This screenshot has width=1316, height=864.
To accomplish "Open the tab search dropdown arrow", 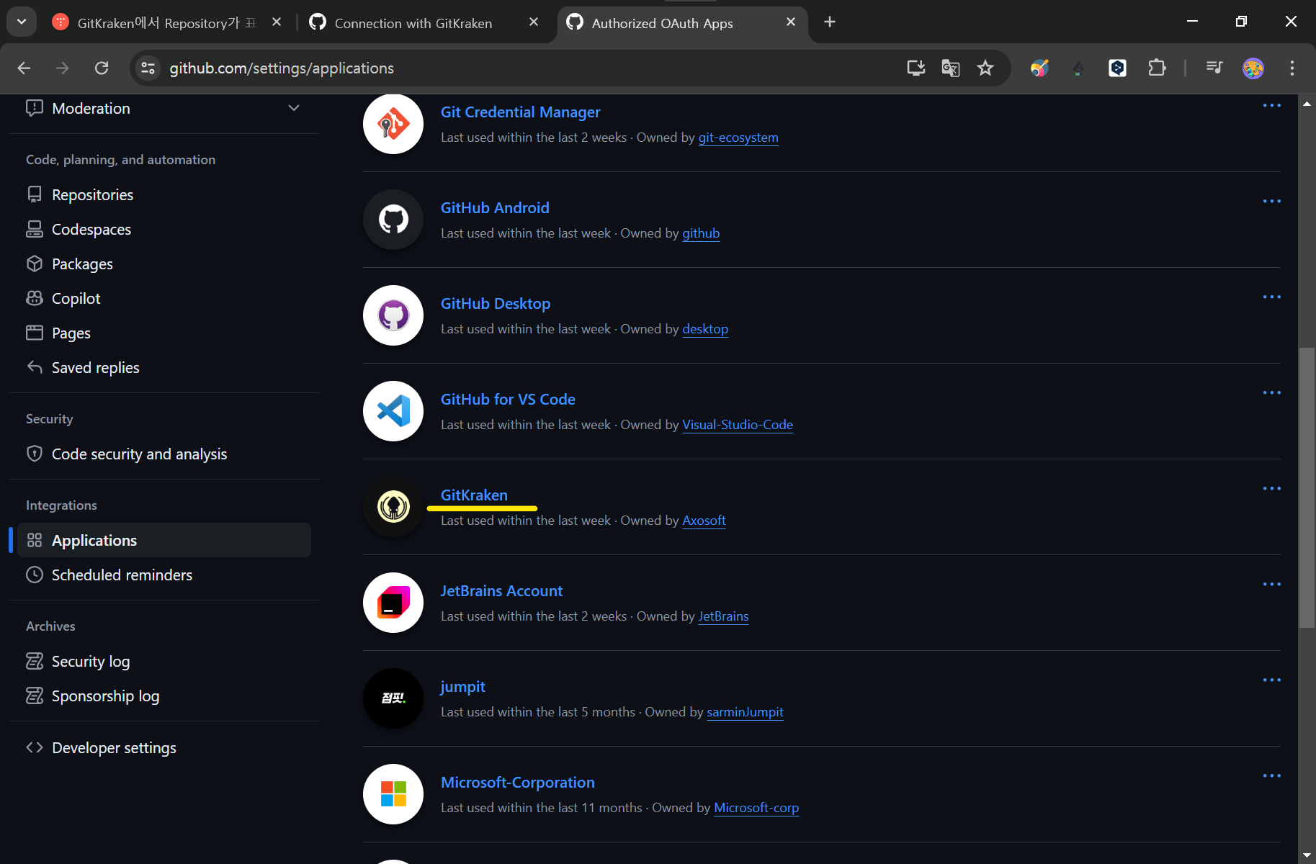I will pyautogui.click(x=22, y=22).
